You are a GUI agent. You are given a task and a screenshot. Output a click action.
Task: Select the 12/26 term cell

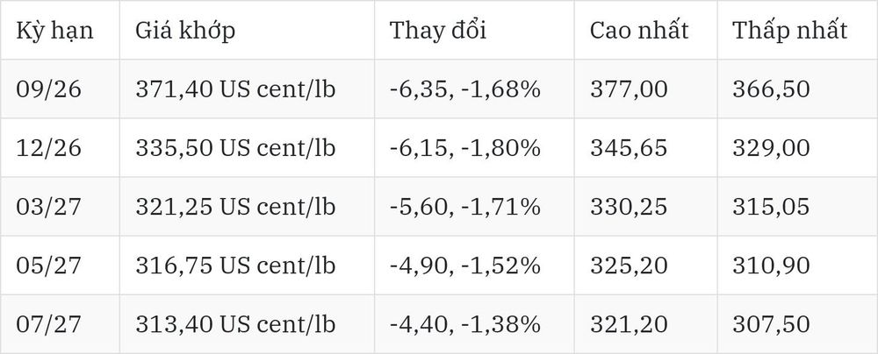(x=60, y=147)
